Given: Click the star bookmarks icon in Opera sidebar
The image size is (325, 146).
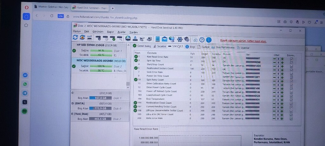Looking at the screenshot, I should [x=26, y=25].
